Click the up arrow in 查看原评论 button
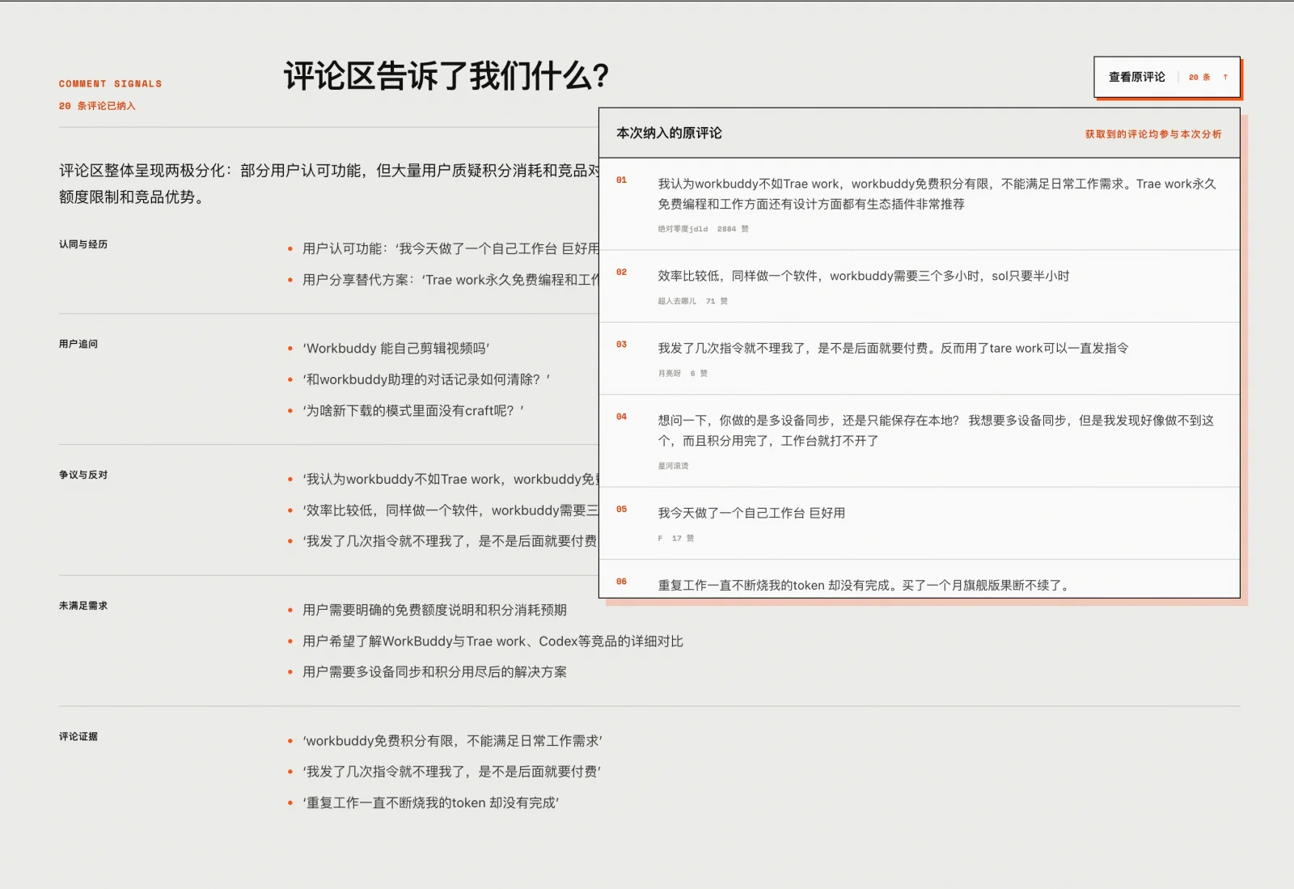The height and width of the screenshot is (889, 1294). point(1225,78)
